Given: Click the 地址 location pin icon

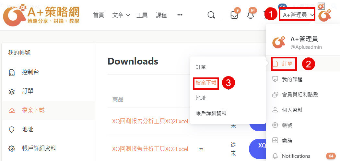Looking at the screenshot, I should click(12, 130).
